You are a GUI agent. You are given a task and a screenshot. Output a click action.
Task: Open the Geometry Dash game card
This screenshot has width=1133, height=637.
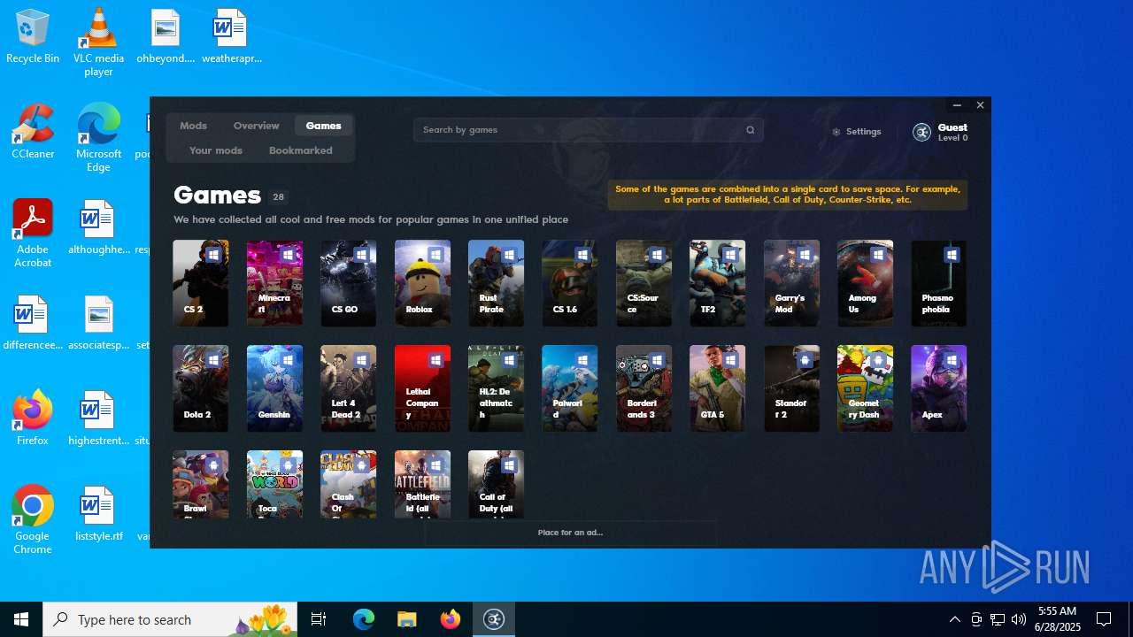[x=865, y=388]
